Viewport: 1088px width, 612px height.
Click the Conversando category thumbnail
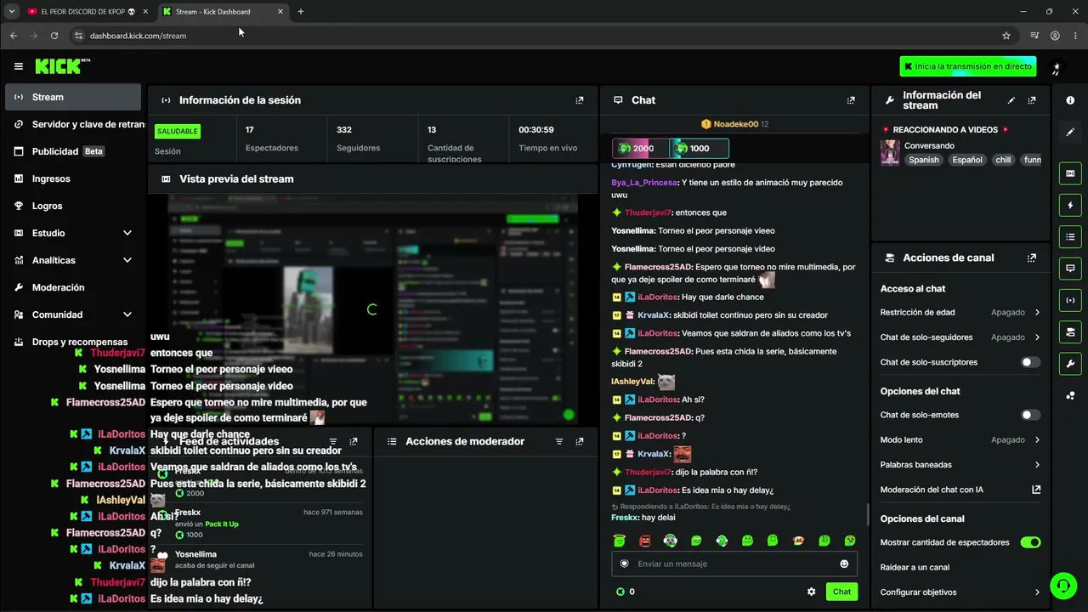coord(890,152)
